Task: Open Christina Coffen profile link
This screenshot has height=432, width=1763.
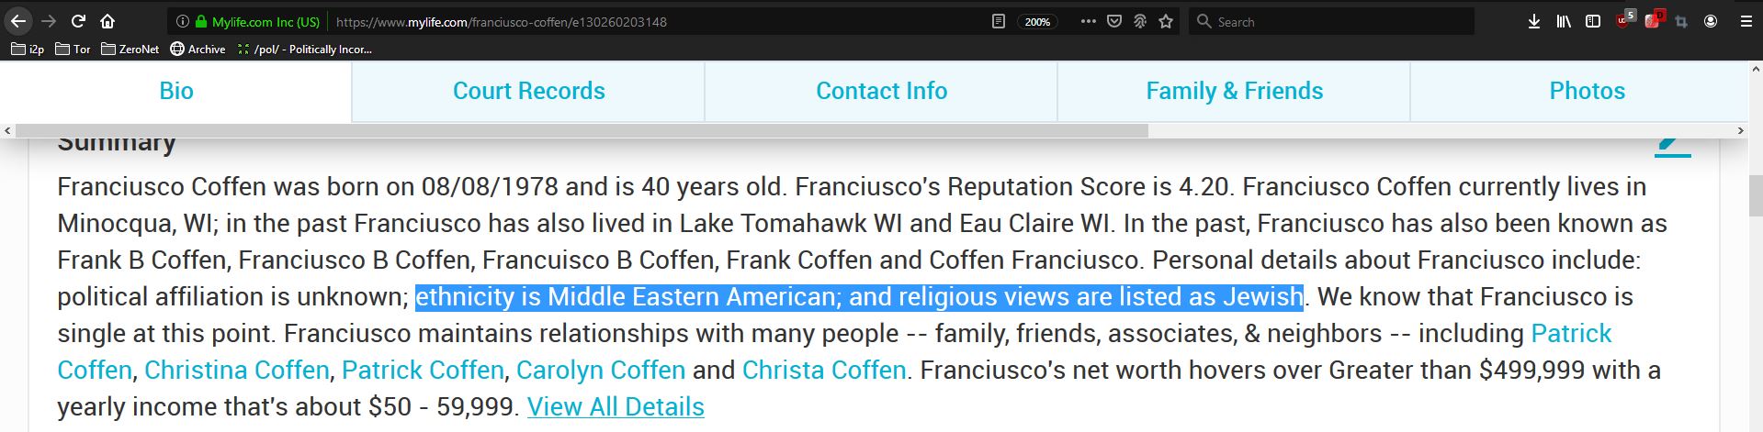Action: click(x=237, y=370)
